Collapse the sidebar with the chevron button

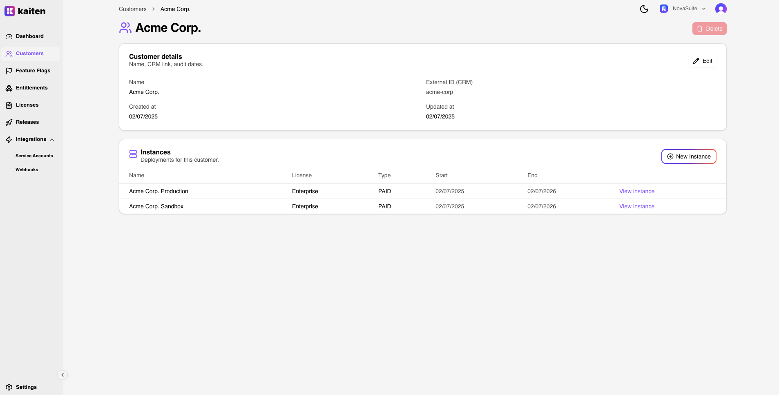click(62, 375)
